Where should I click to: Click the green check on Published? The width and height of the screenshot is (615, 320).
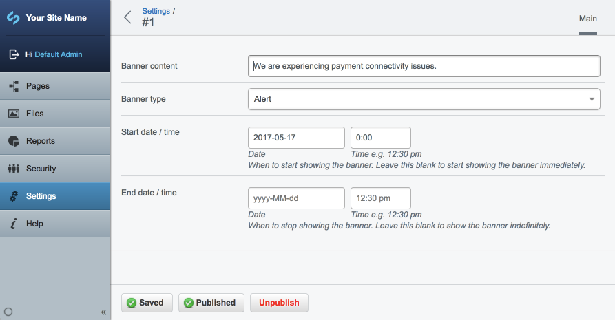tap(189, 303)
